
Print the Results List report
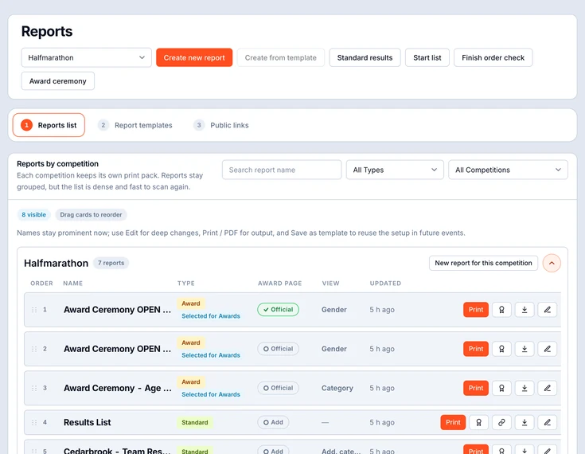click(x=453, y=422)
